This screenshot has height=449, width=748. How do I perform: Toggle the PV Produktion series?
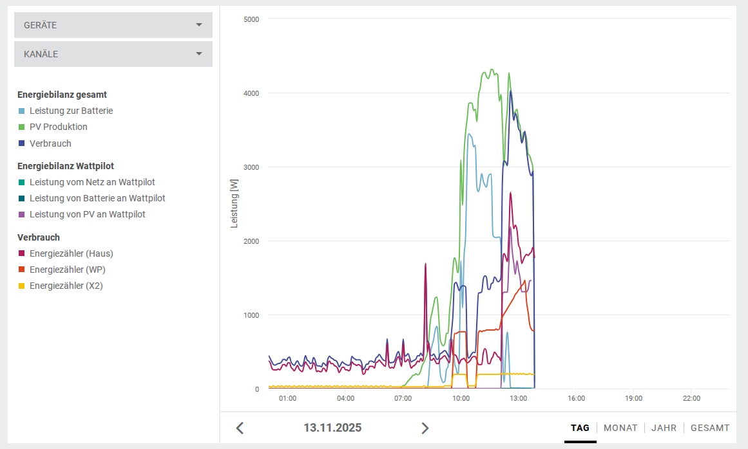(58, 127)
